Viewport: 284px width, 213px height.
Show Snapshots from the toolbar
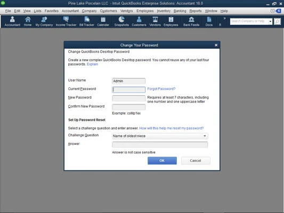[x=121, y=21]
